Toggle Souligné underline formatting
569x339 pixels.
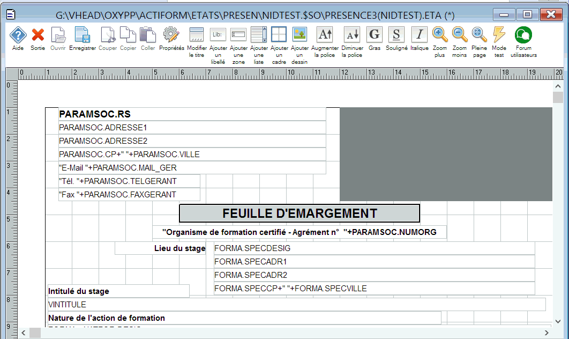tap(396, 35)
